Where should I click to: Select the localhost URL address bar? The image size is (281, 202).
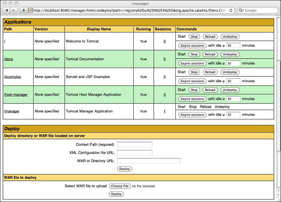130,10
